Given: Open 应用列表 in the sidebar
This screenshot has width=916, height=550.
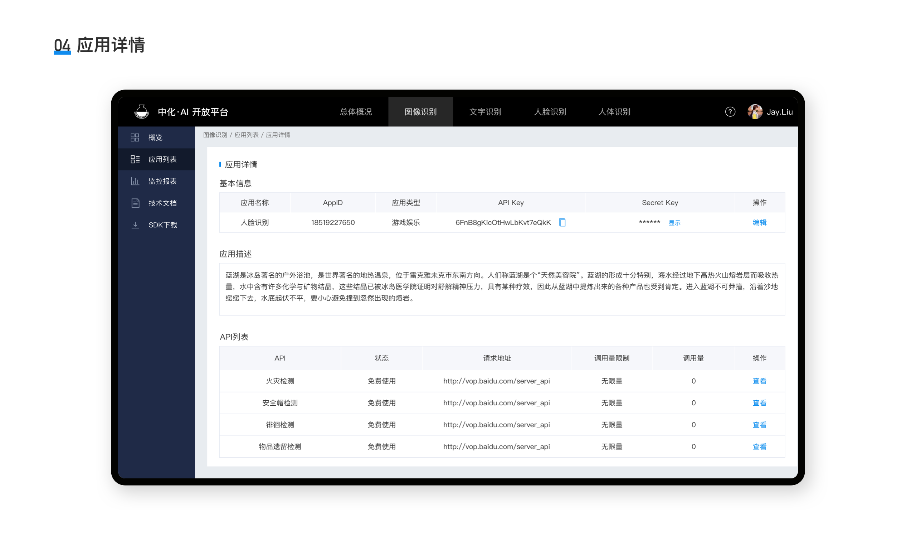Looking at the screenshot, I should point(156,159).
